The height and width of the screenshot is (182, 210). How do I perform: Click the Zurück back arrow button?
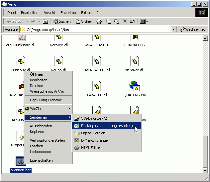click(15, 21)
